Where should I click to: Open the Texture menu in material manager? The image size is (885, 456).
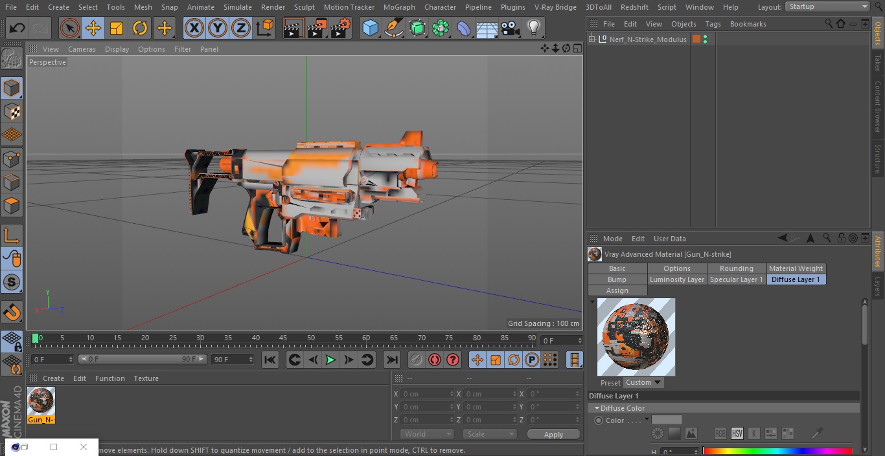click(x=146, y=378)
